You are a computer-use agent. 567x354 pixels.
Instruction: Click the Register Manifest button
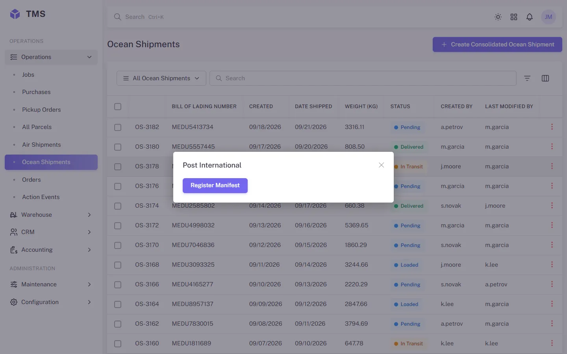(x=215, y=185)
